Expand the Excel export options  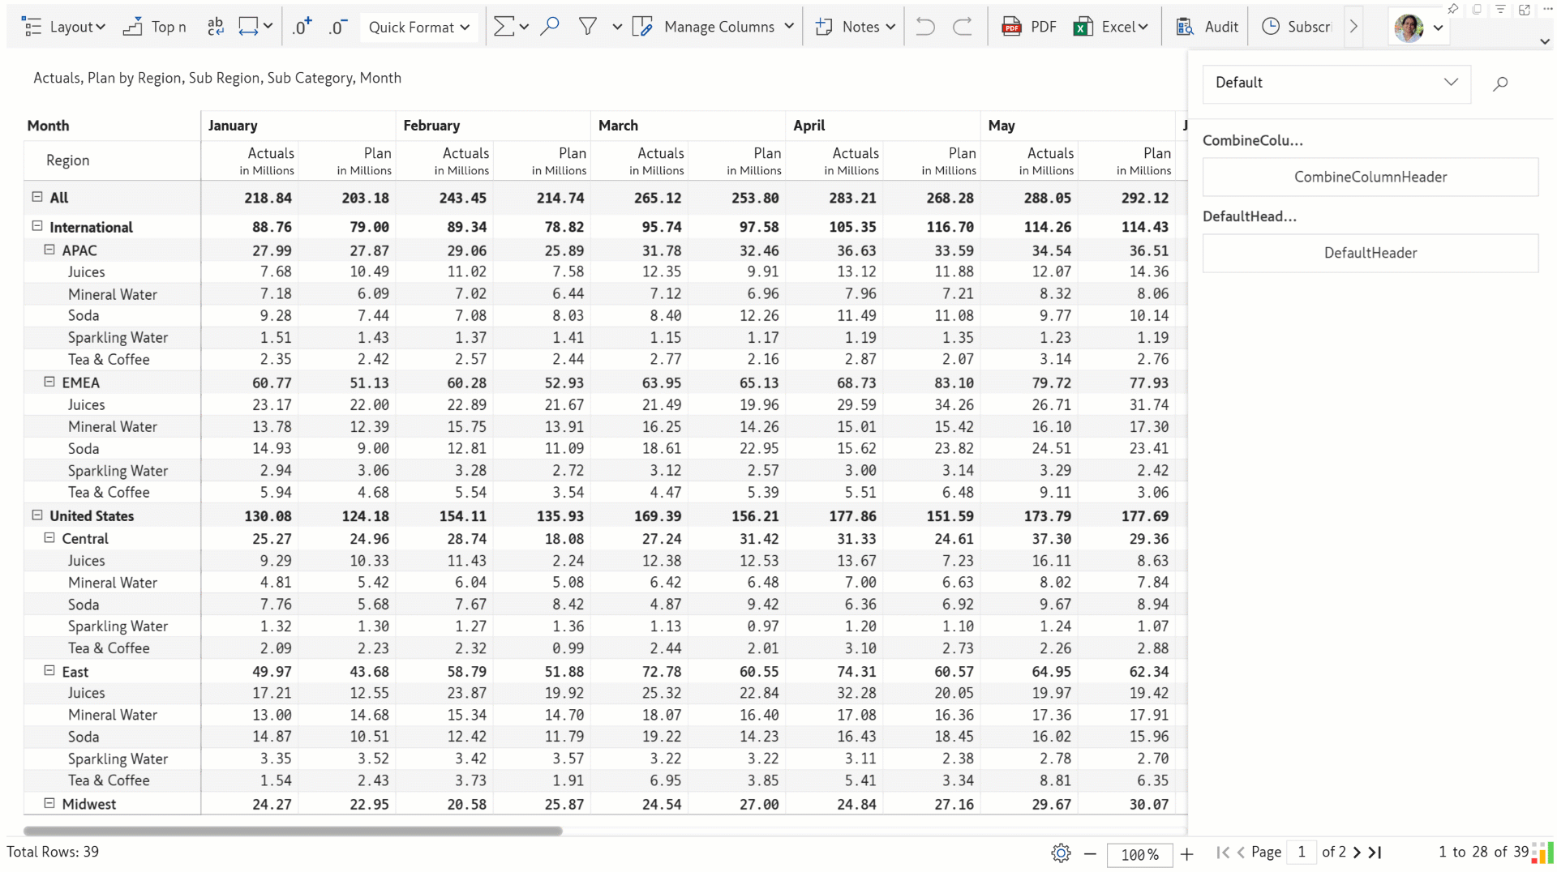coord(1143,27)
